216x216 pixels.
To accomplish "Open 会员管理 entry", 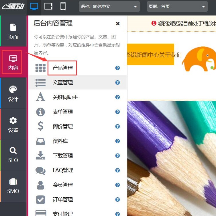I will 62,185.
